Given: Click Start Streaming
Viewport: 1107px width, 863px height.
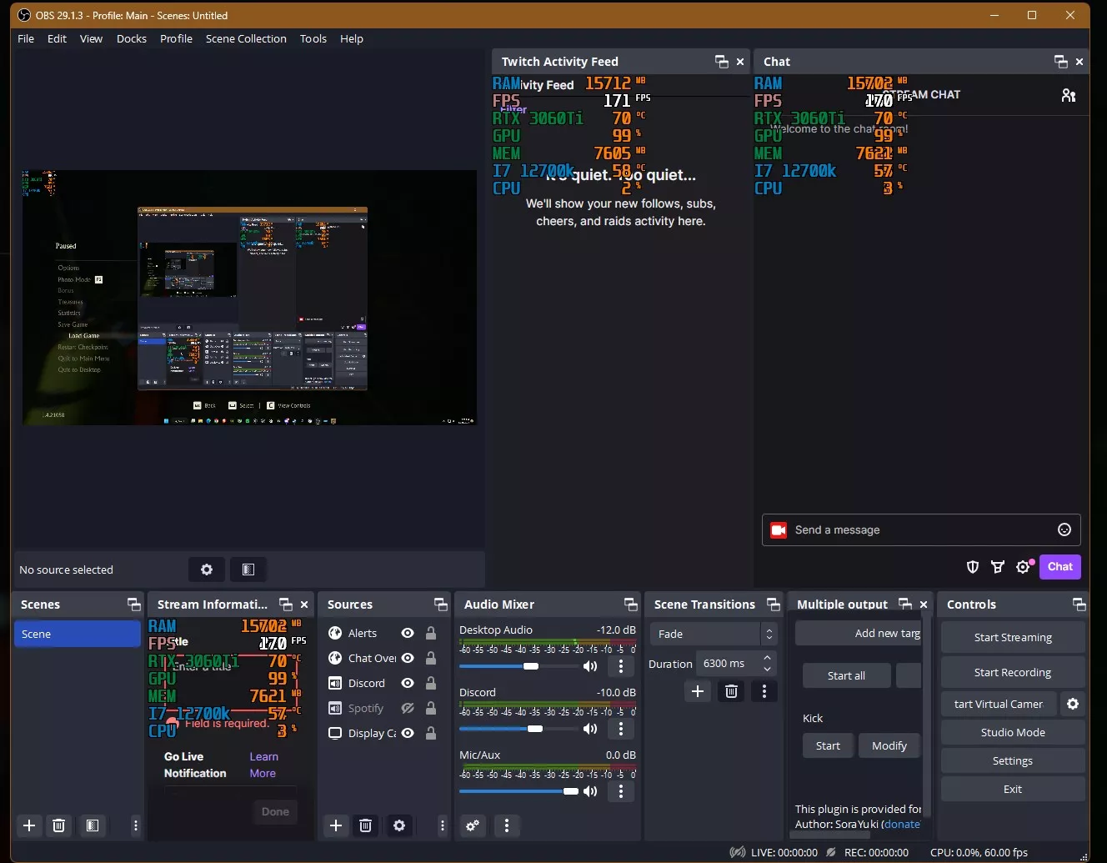Looking at the screenshot, I should click(x=1012, y=637).
